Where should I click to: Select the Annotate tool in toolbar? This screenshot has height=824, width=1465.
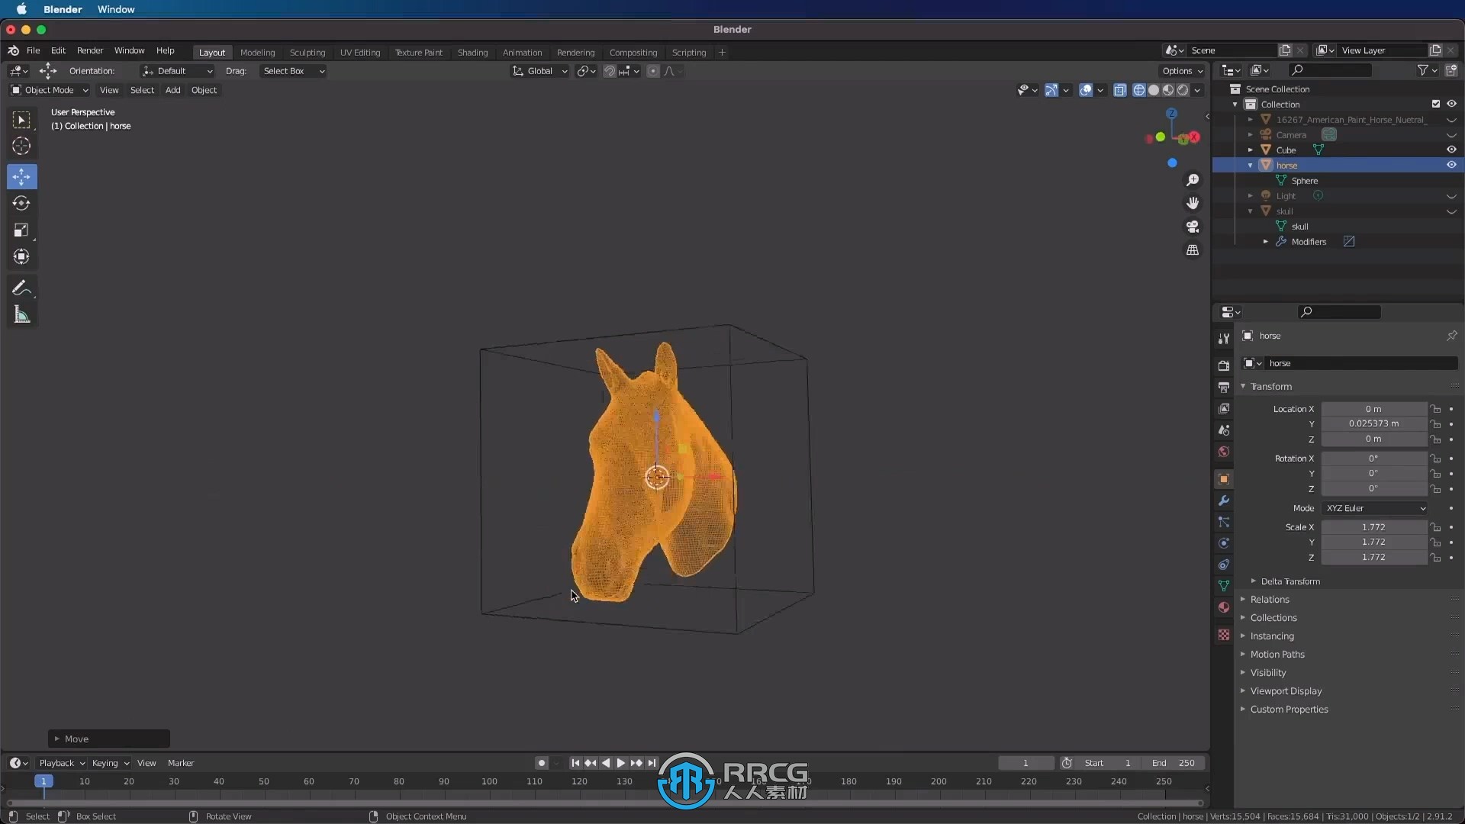coord(21,288)
